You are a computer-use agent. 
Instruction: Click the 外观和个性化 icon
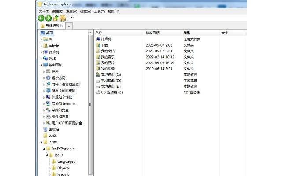coord(48,97)
